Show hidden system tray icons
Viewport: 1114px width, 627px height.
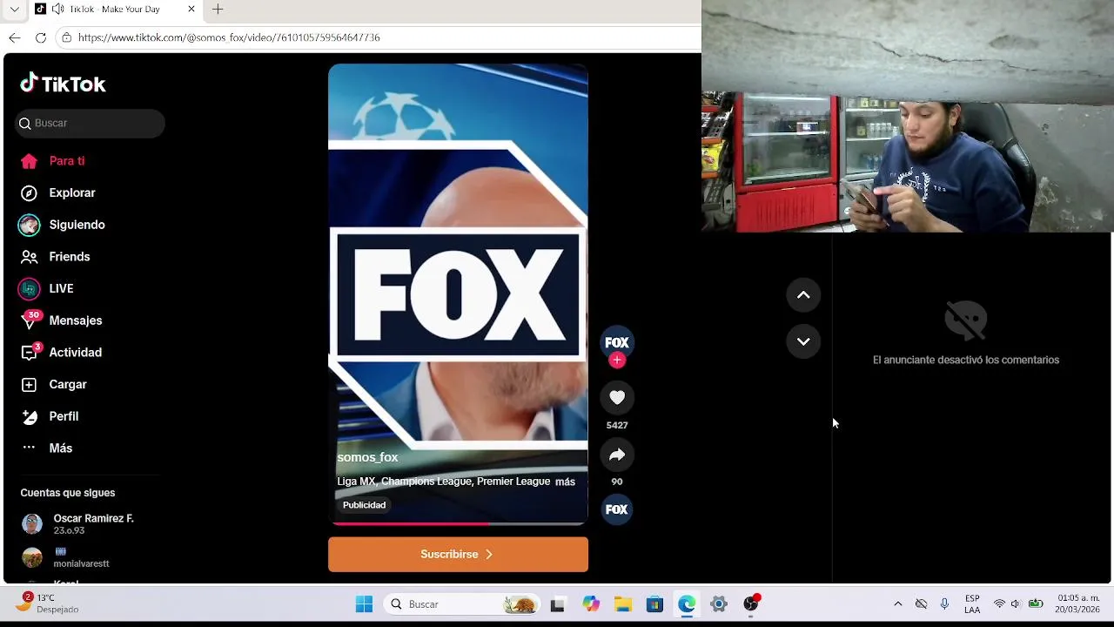click(x=898, y=604)
